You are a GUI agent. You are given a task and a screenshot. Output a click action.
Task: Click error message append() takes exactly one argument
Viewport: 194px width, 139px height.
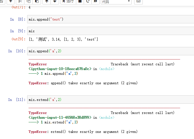click(x=83, y=83)
